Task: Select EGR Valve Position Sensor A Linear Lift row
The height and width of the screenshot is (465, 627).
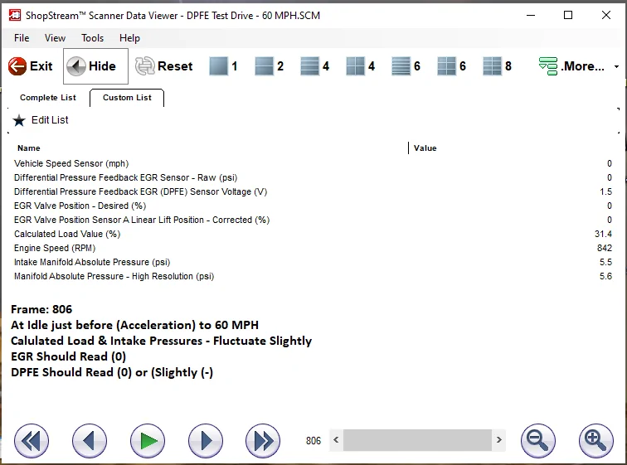Action: [x=313, y=220]
